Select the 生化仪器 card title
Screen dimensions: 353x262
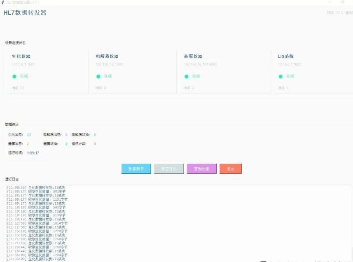[x=21, y=56]
